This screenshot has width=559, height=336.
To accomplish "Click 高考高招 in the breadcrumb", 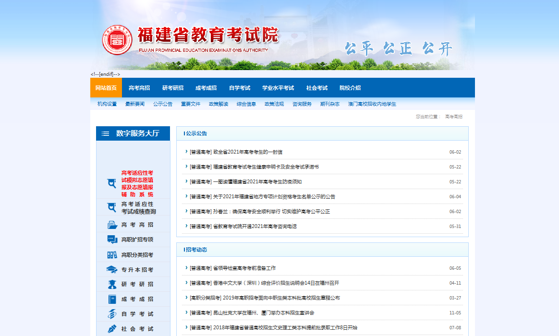I will (x=453, y=117).
